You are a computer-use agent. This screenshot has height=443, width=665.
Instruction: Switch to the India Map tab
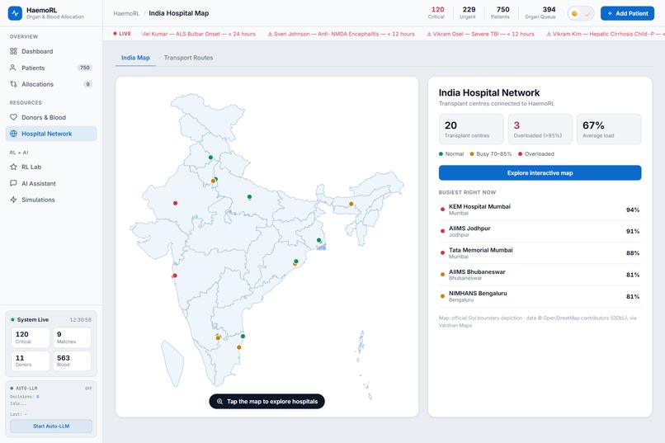(135, 58)
